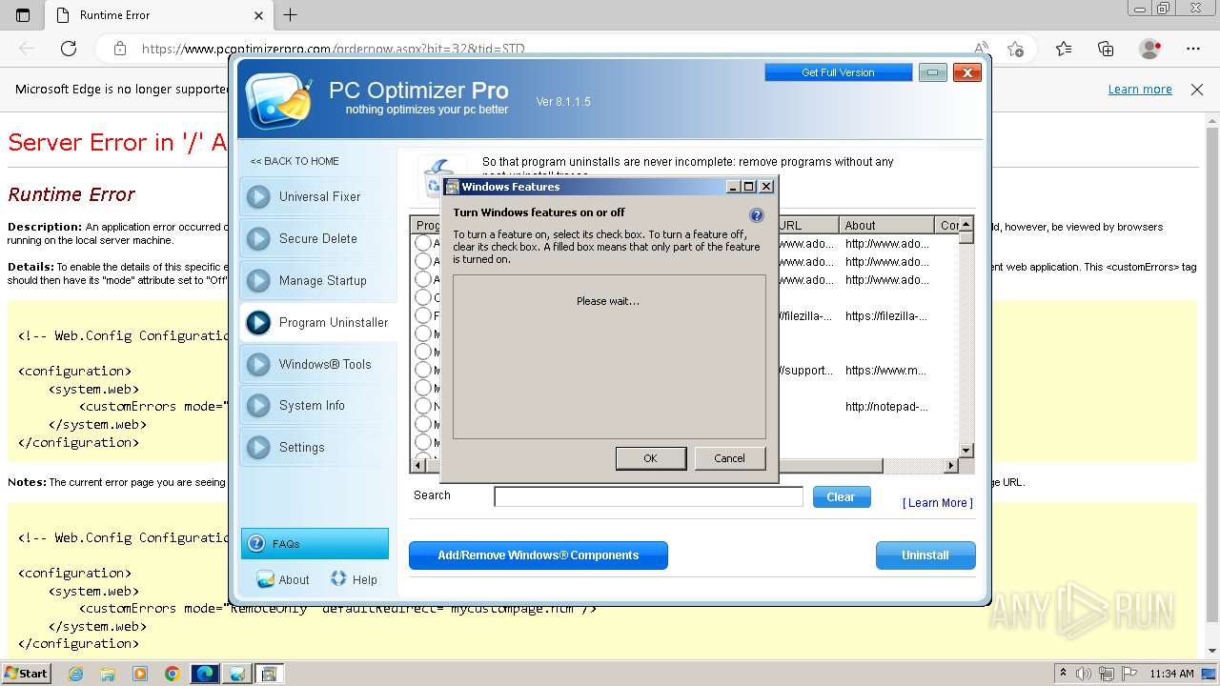This screenshot has height=686, width=1220.
Task: Click the list's scroll down arrow
Action: [966, 450]
